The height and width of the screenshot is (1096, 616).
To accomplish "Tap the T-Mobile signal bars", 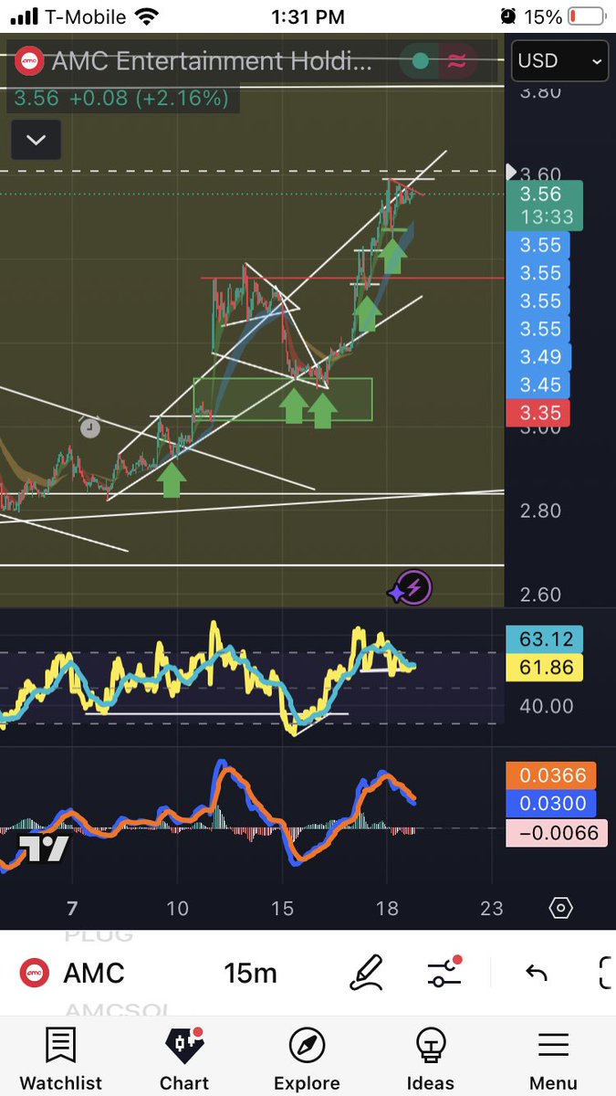I will (x=26, y=16).
